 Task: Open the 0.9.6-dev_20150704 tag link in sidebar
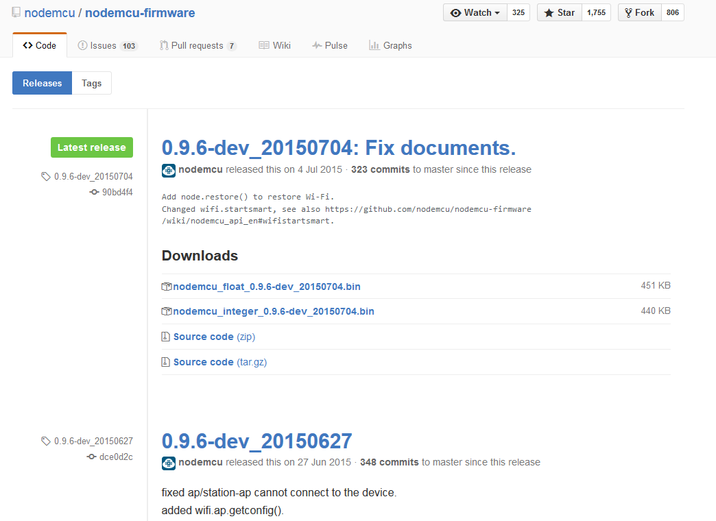click(93, 176)
